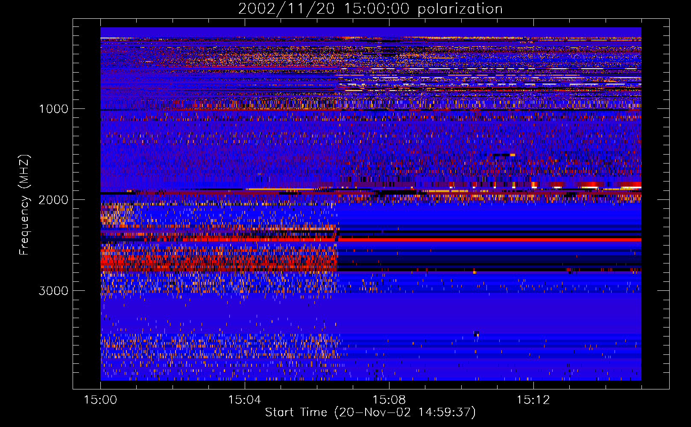Select the 3000 frequency tick label
Image resolution: width=691 pixels, height=427 pixels.
click(x=53, y=291)
